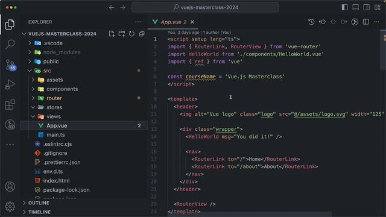This screenshot has height=217, width=386.
Task: Click the 'ref' import on line 4
Action: [199, 61]
